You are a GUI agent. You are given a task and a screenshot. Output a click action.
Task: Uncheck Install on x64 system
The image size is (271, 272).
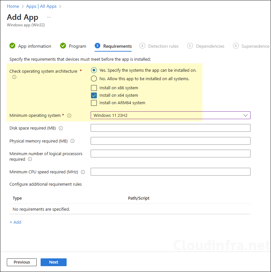pos(94,95)
